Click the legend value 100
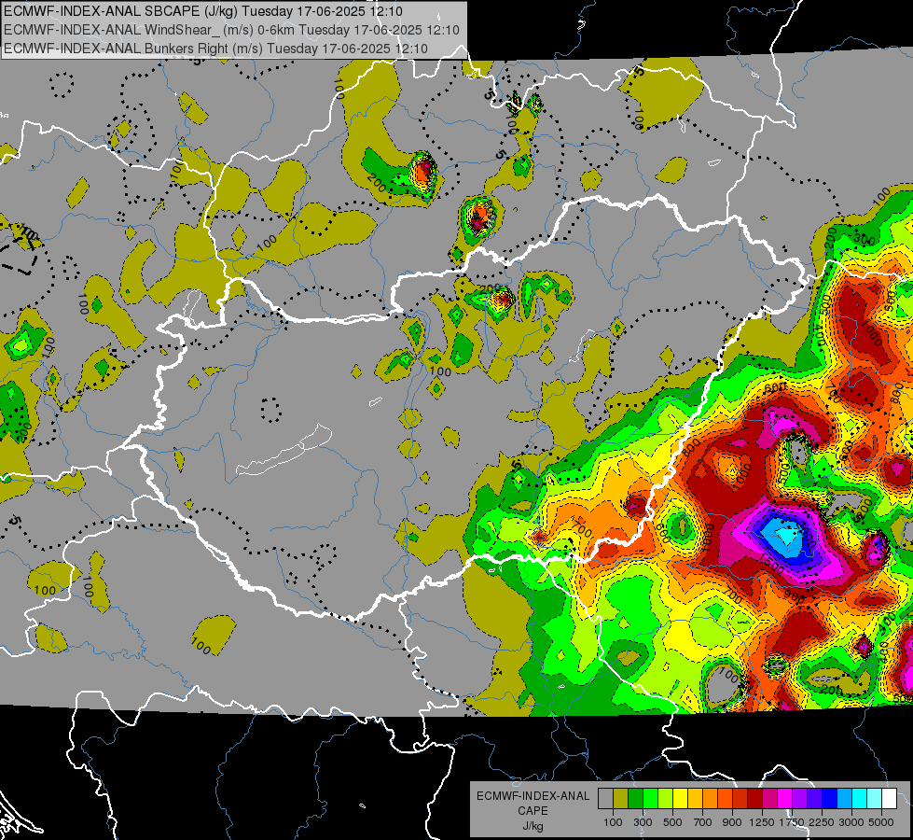Screen dimensions: 913x840 tap(613, 822)
